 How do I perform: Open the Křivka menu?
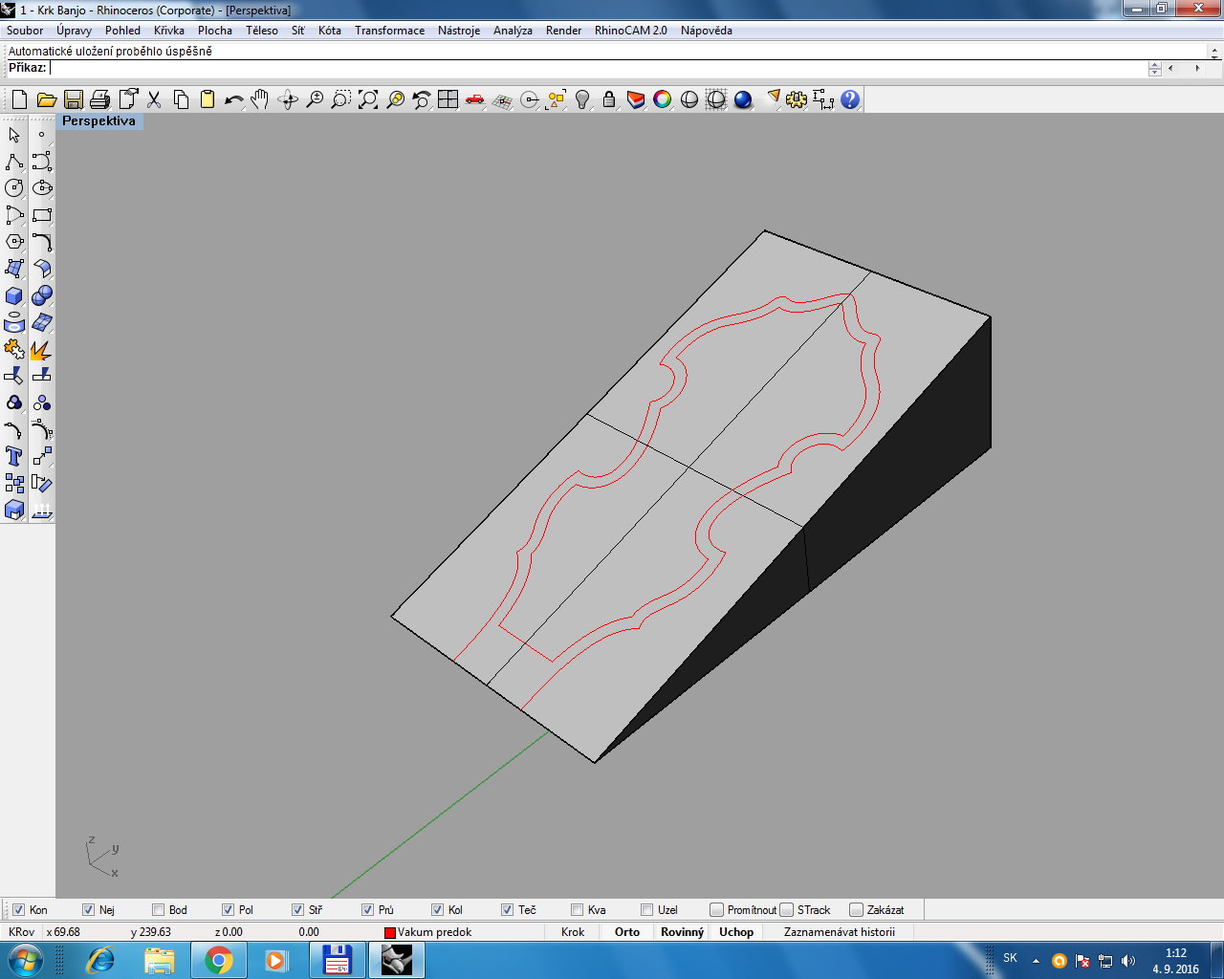click(x=168, y=31)
